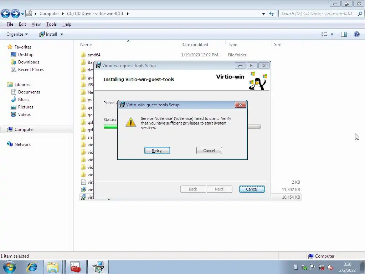The width and height of the screenshot is (365, 274).
Task: Click the Install toolbar button
Action: click(x=48, y=34)
